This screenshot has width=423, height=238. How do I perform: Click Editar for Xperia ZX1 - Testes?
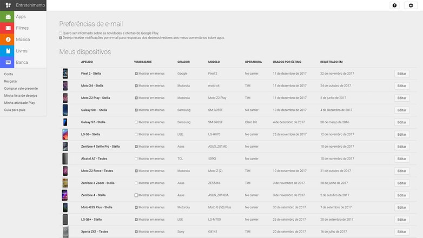tap(402, 232)
